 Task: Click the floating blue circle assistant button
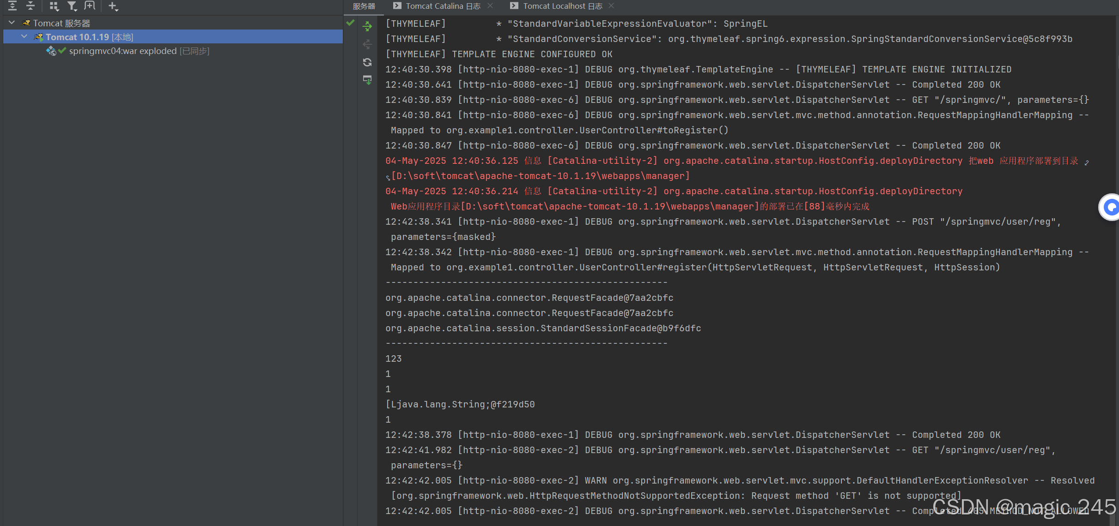[1110, 207]
